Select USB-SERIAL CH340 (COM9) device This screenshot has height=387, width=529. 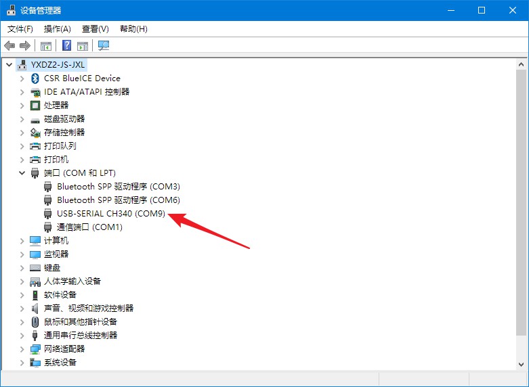(111, 214)
